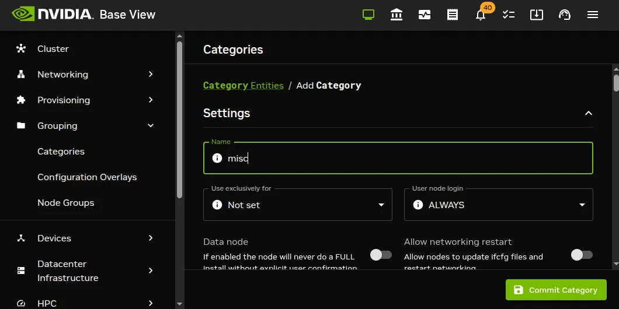Toggle Allow networking restart switch

[582, 255]
